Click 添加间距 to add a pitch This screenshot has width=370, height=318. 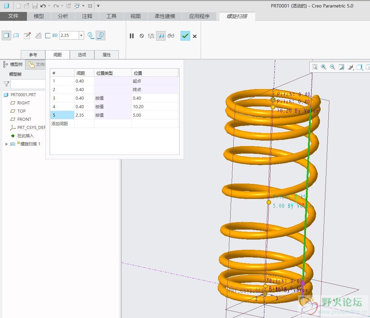click(x=60, y=124)
